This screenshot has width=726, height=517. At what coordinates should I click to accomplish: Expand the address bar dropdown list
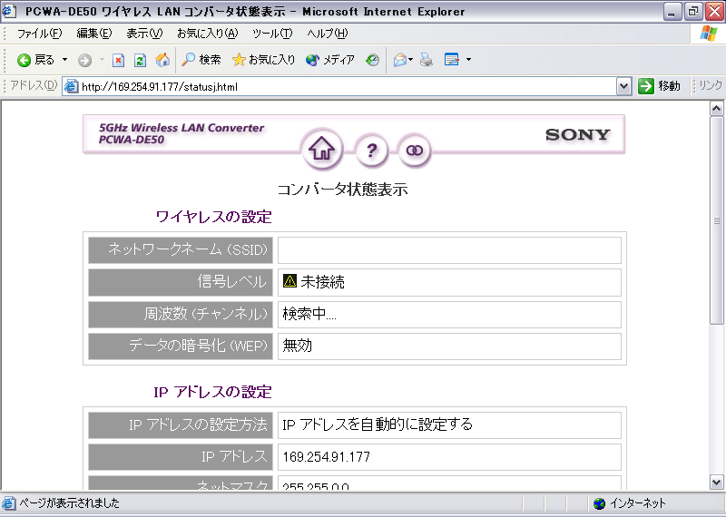pyautogui.click(x=623, y=86)
